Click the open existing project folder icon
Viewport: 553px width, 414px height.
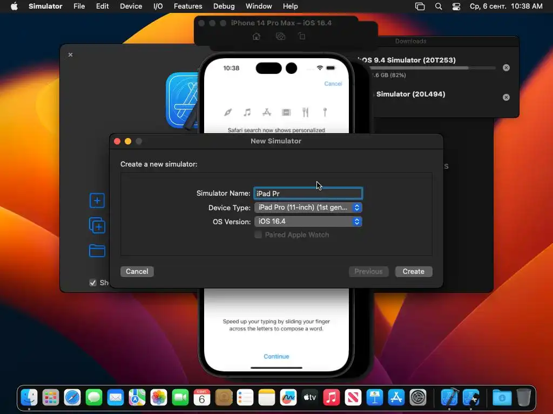pyautogui.click(x=97, y=251)
